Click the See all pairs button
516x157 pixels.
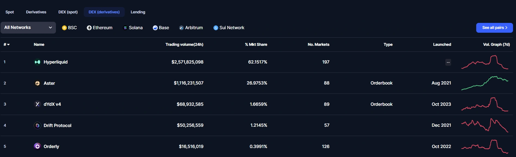[494, 28]
